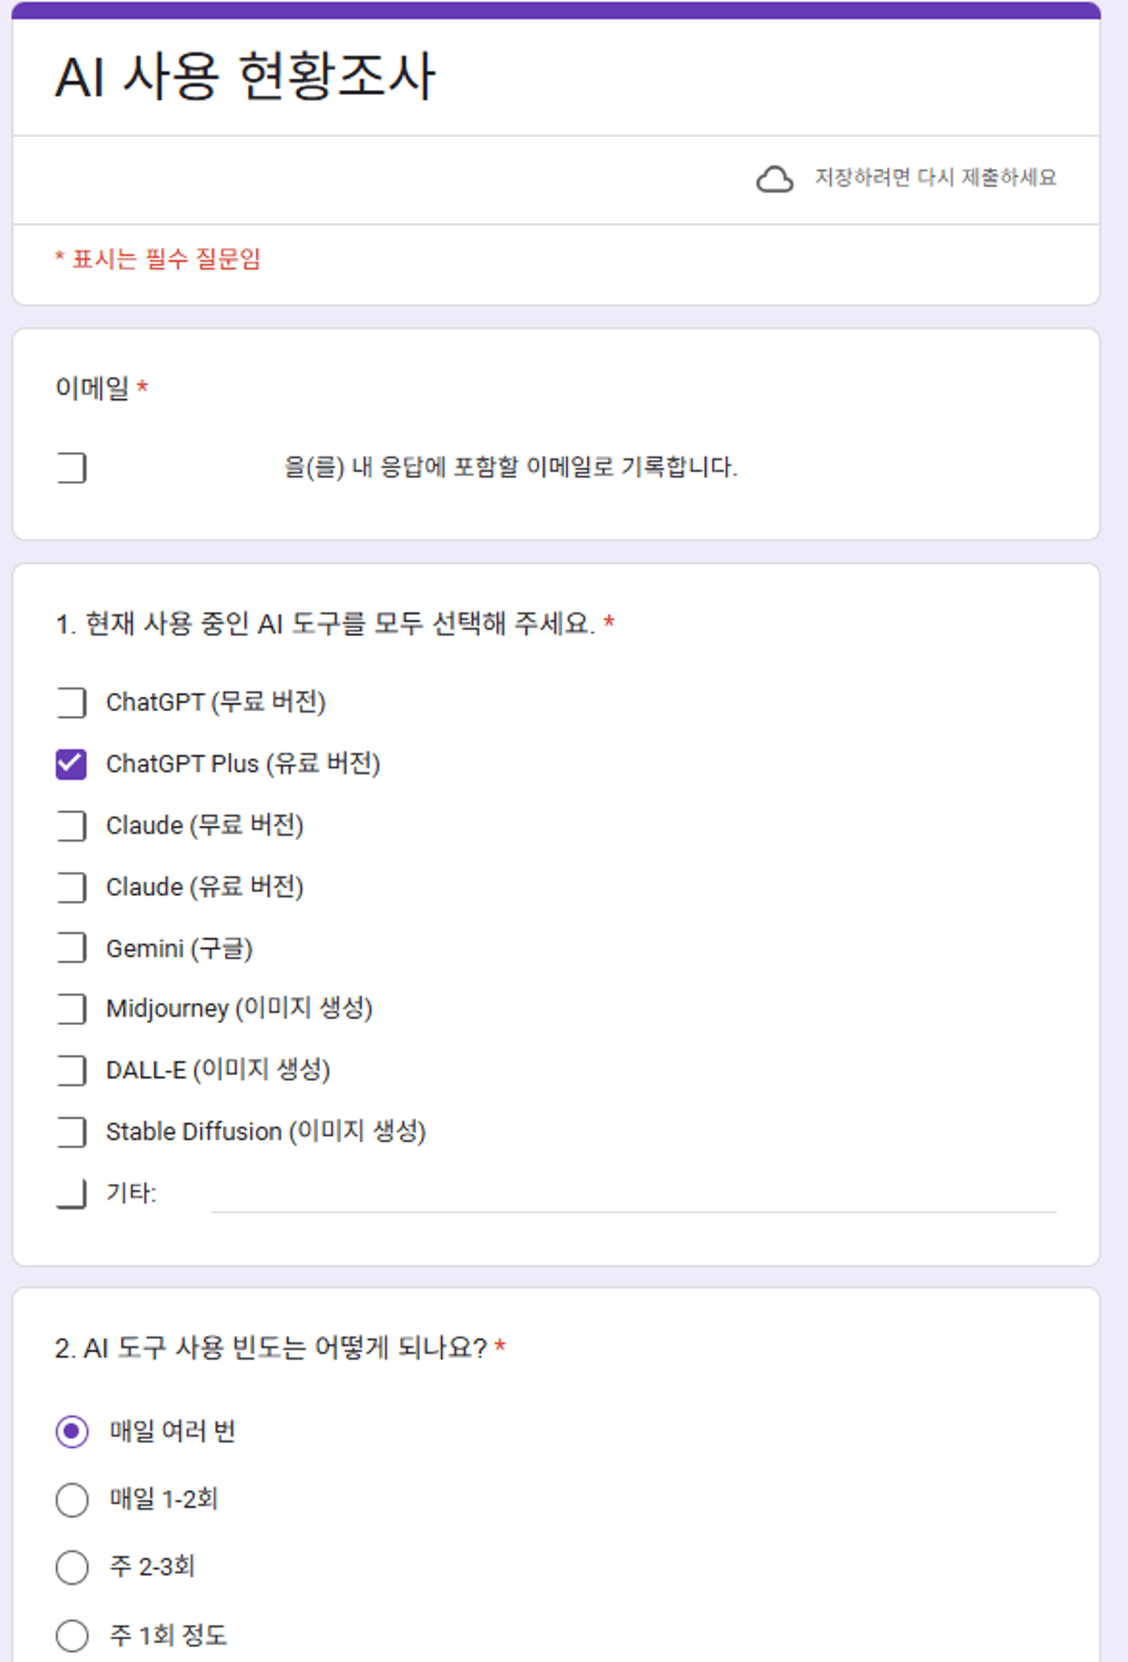Image resolution: width=1128 pixels, height=1662 pixels.
Task: Check the email inclusion consent box
Action: [x=70, y=467]
